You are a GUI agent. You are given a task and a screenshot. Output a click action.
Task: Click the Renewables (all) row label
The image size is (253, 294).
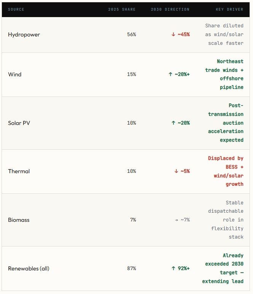[x=29, y=269]
